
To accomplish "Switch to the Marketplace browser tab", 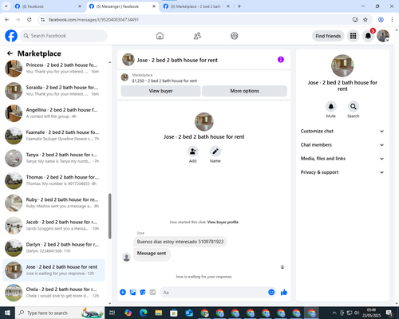I will click(x=196, y=6).
